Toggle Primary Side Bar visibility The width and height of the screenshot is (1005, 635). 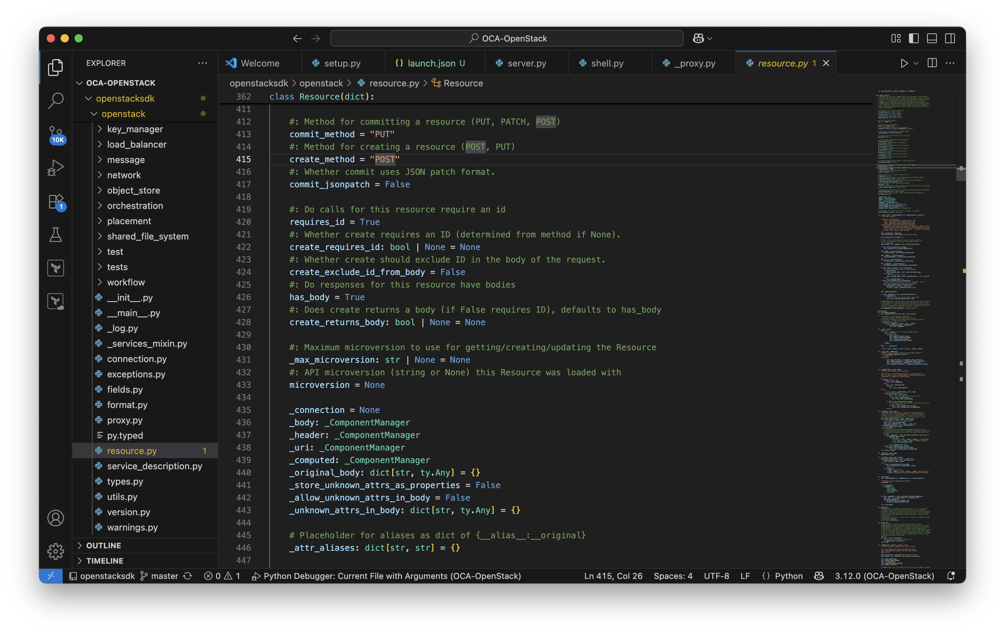[913, 38]
